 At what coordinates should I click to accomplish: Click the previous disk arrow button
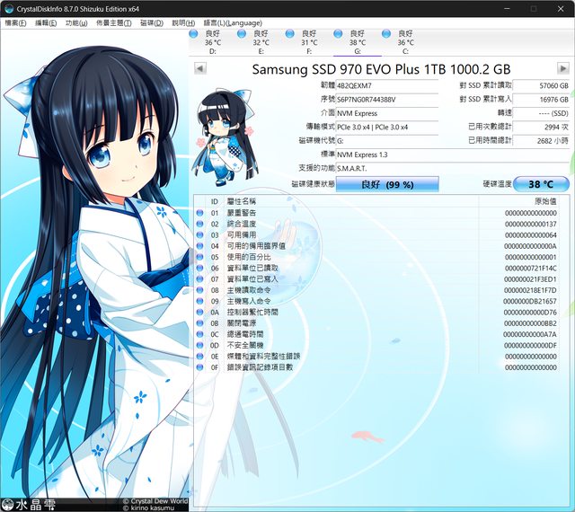200,68
